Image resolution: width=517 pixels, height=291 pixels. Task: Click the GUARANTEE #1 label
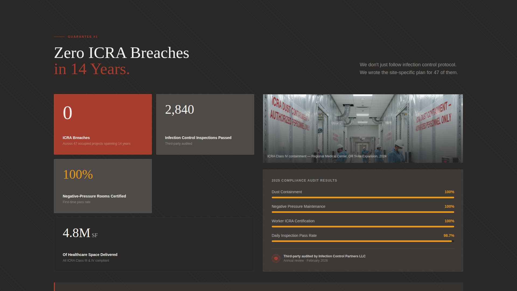[x=83, y=37]
